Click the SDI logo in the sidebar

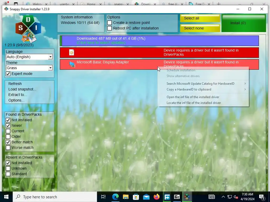28,29
